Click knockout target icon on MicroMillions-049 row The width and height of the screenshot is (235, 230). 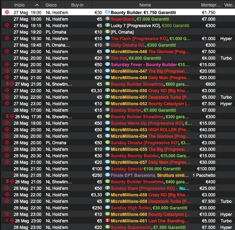point(7,77)
